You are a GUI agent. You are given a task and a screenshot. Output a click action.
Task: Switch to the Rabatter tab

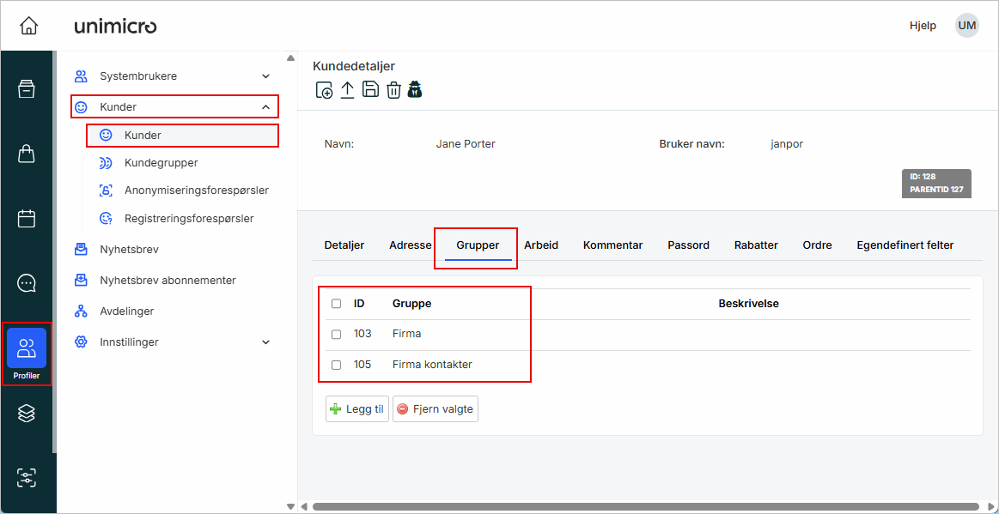[x=756, y=245]
